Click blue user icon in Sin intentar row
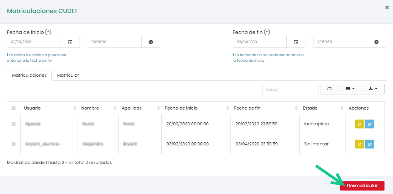The height and width of the screenshot is (194, 393). pyautogui.click(x=369, y=144)
